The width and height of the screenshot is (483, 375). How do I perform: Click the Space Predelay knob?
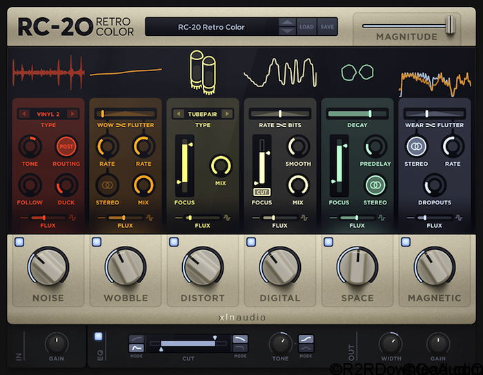375,146
